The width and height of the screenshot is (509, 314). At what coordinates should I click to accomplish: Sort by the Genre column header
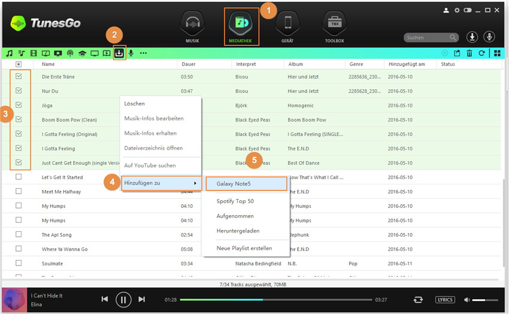356,64
